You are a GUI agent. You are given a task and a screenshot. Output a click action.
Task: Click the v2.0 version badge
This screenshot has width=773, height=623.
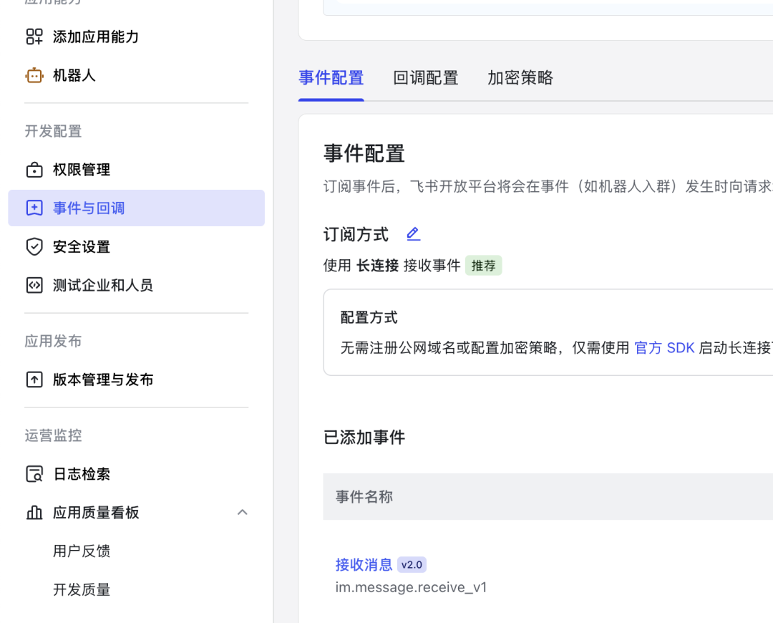[x=412, y=564]
